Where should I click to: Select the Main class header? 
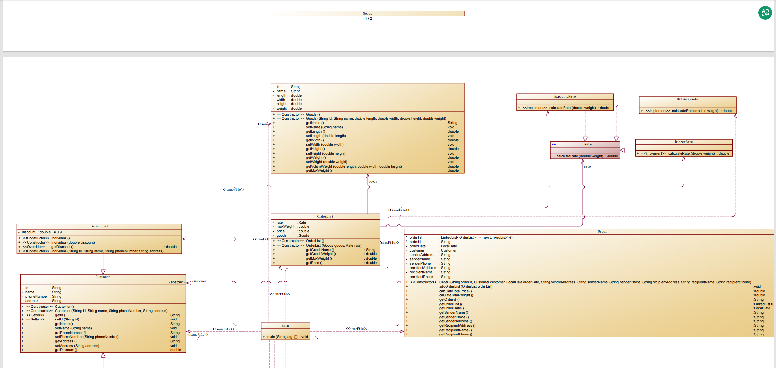point(285,325)
